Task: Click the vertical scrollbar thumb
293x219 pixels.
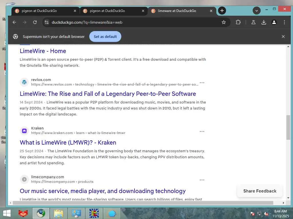Action: [x=288, y=127]
